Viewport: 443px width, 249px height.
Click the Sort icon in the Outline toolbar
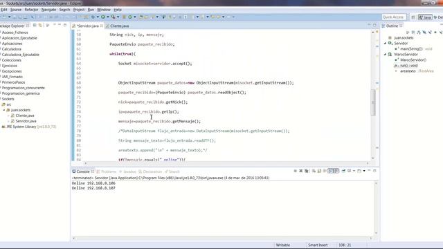[419, 33]
